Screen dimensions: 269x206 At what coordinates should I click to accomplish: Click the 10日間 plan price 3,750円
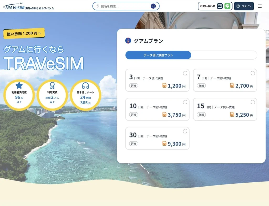(177, 115)
